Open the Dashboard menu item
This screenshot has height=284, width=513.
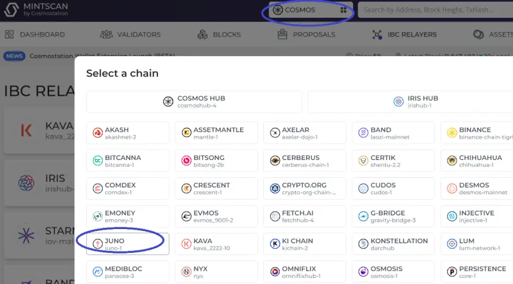pyautogui.click(x=35, y=34)
